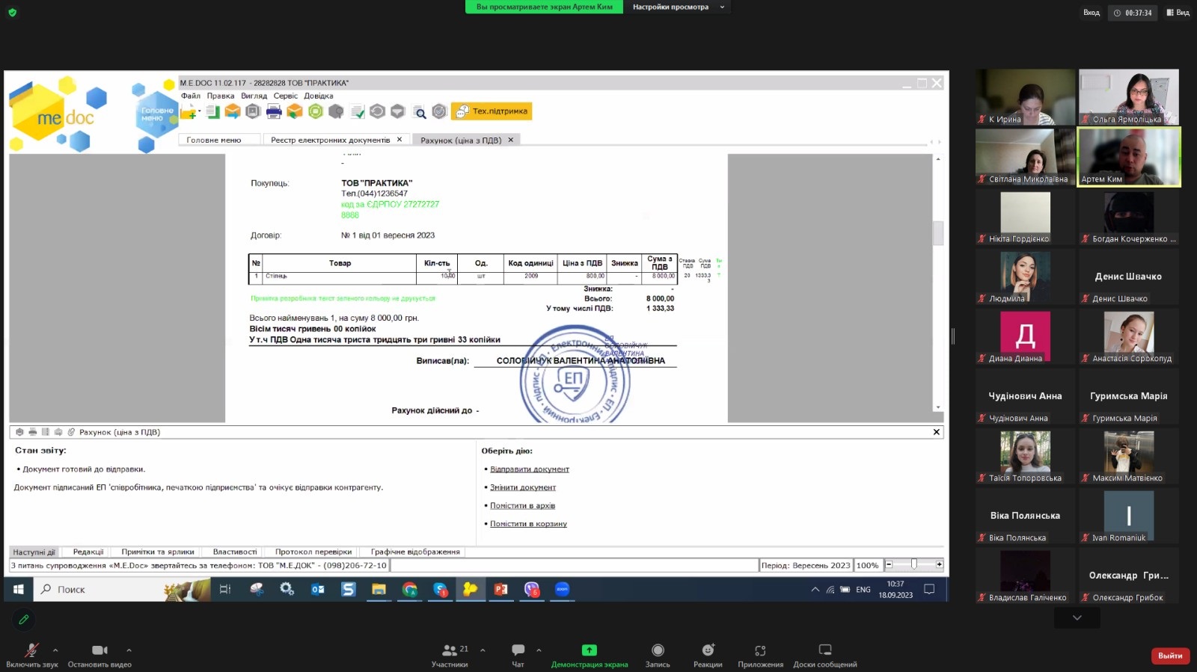Screen dimensions: 1197x672
Task: Expand video options arrow next to camera
Action: (x=129, y=650)
